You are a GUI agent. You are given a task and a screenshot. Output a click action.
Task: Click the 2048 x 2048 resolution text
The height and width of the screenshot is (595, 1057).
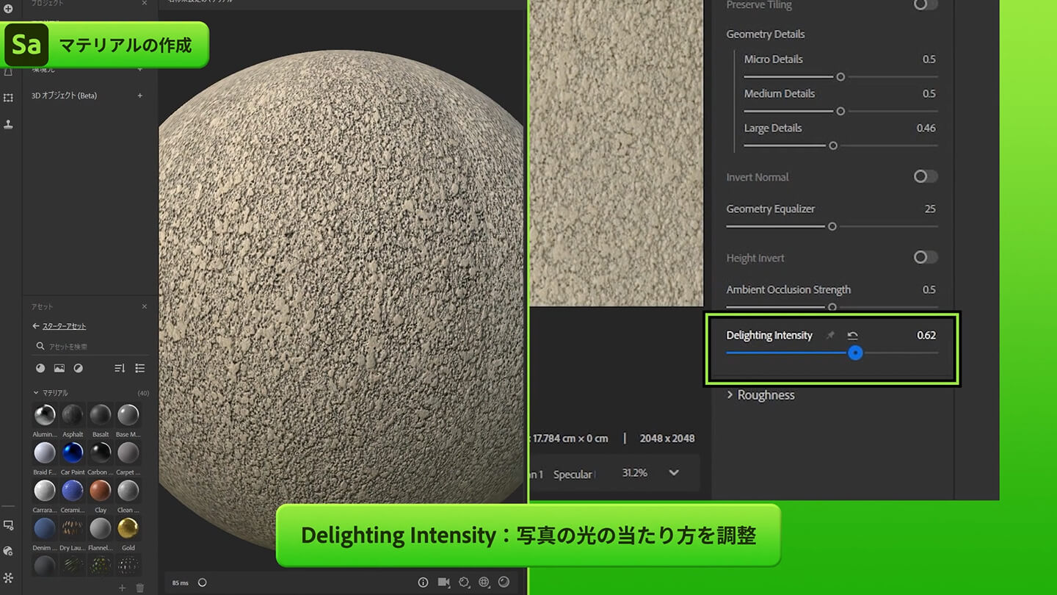click(x=667, y=439)
